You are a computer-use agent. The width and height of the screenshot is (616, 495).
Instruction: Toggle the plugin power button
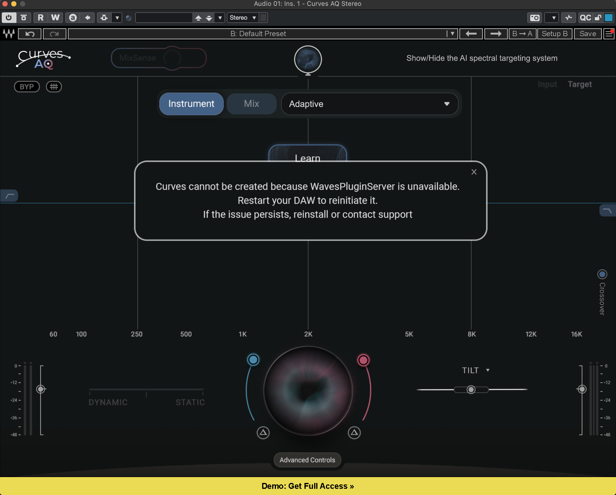click(x=9, y=18)
